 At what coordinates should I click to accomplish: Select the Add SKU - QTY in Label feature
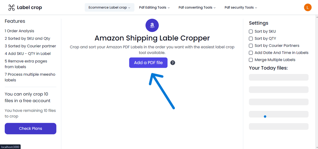tap(28, 53)
